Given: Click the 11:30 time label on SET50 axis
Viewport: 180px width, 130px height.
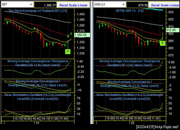Looking at the screenshot, I should pyautogui.click(x=155, y=118).
